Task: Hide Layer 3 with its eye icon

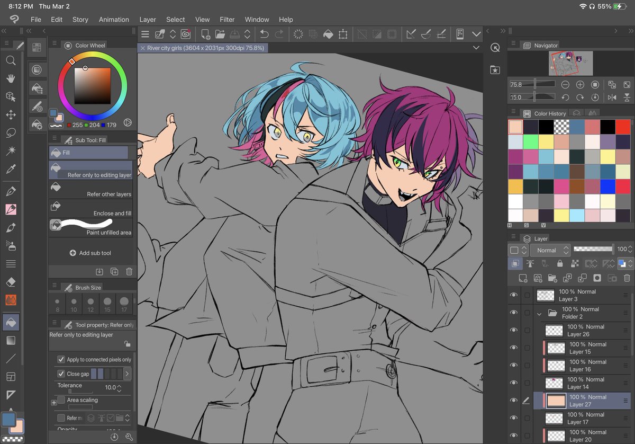Action: tap(513, 295)
